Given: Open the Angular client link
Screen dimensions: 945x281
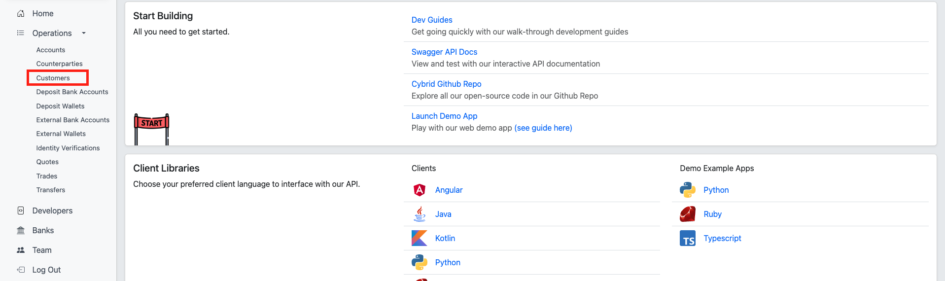Looking at the screenshot, I should [x=449, y=190].
